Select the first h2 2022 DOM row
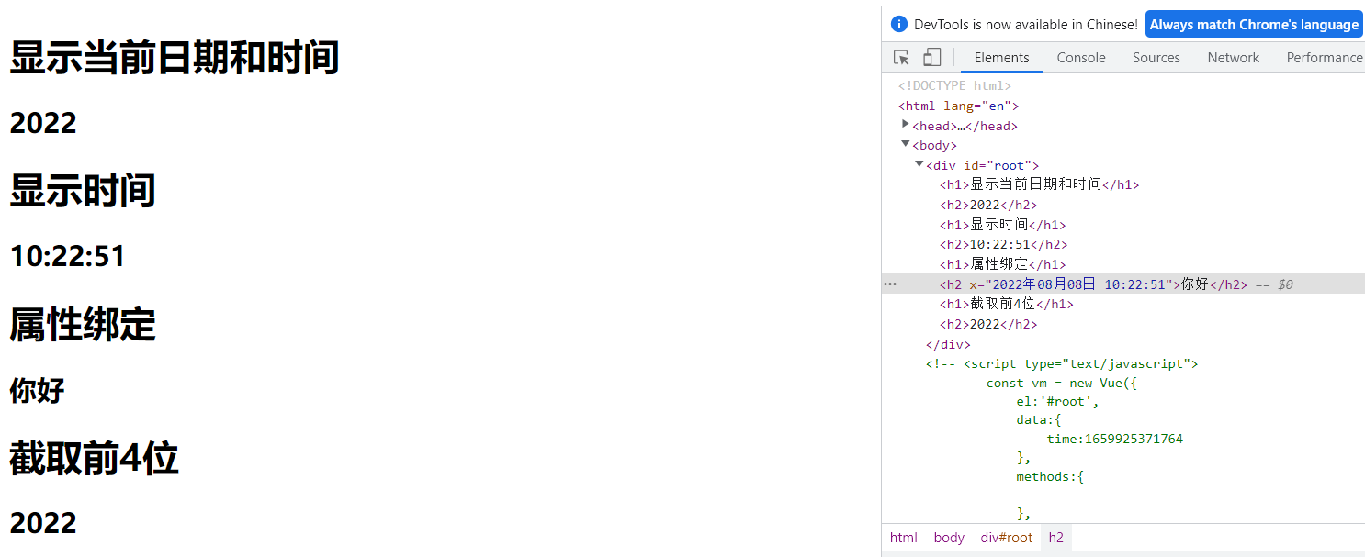This screenshot has width=1365, height=557. click(x=988, y=205)
